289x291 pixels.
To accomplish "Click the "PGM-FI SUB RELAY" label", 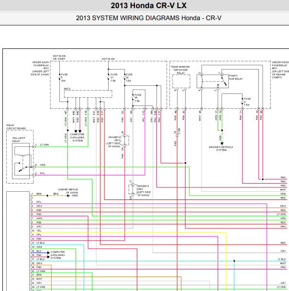I will 235,77.
